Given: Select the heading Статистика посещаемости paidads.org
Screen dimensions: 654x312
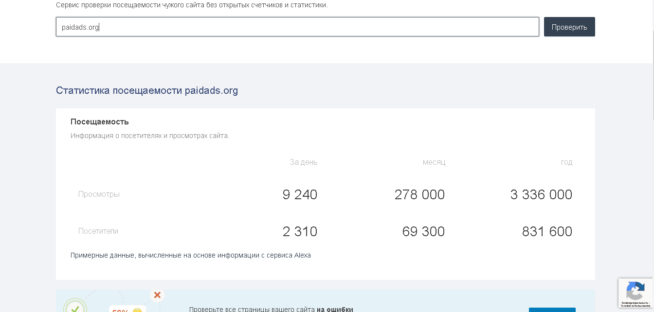Looking at the screenshot, I should pos(147,90).
